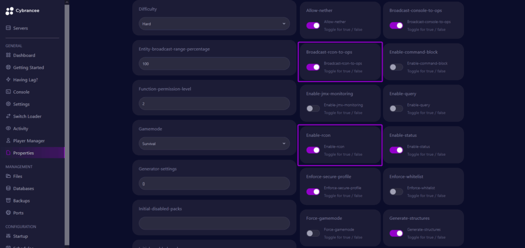Enable the Enable-command-block toggle
The width and height of the screenshot is (525, 248).
pos(396,67)
